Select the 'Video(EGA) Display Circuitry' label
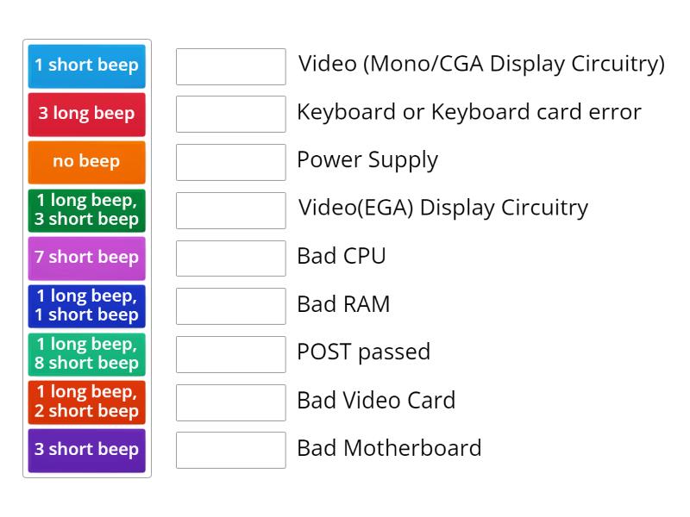 pyautogui.click(x=442, y=208)
